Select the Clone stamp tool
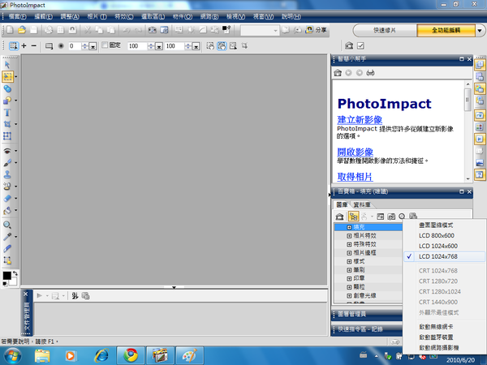This screenshot has height=365, width=487. point(7,174)
